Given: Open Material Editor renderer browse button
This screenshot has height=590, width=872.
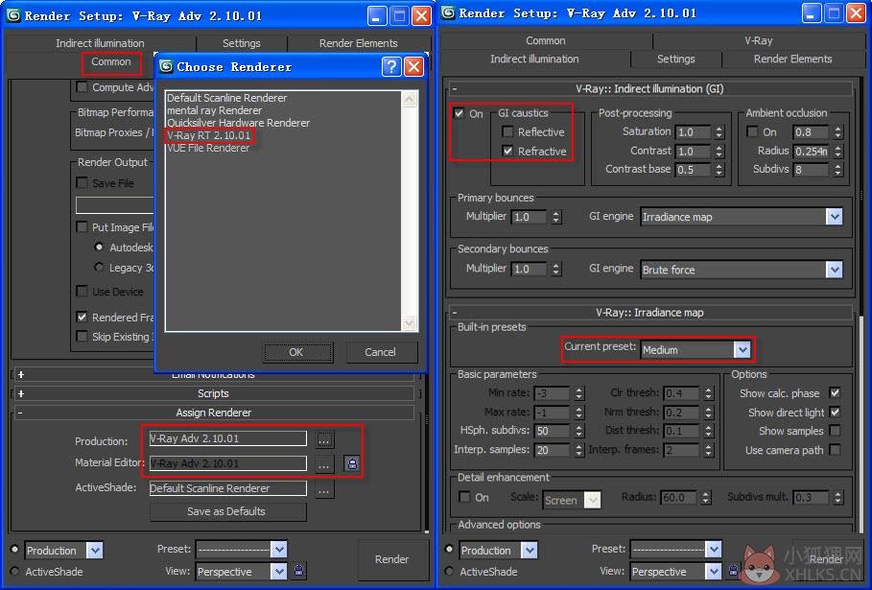Looking at the screenshot, I should [x=324, y=463].
